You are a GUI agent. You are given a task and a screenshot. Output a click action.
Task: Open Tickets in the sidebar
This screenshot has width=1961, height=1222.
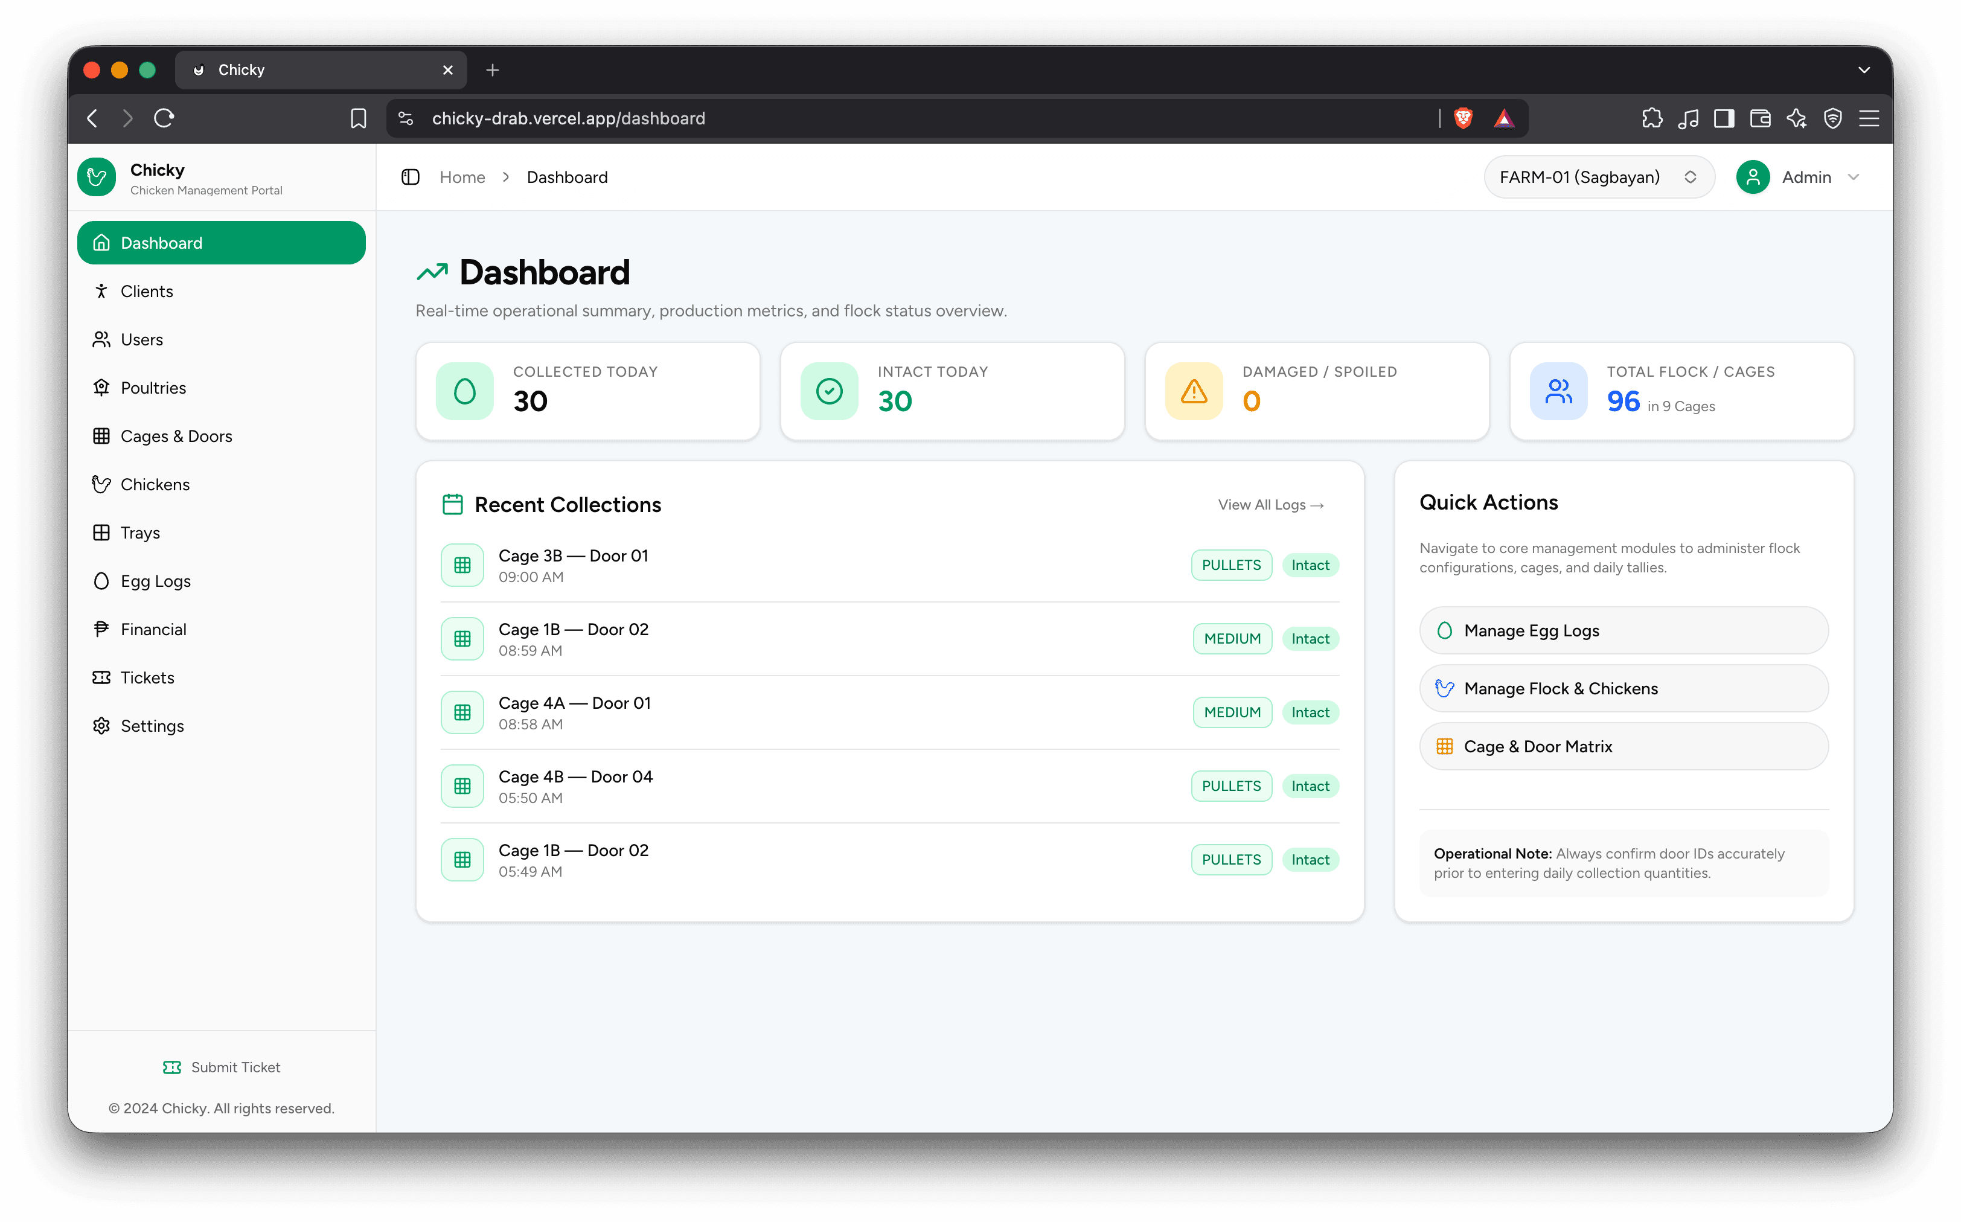(x=222, y=677)
